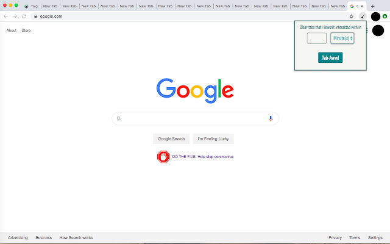The image size is (390, 244).
Task: Focus the number input in Tab-Away popup
Action: tap(317, 38)
